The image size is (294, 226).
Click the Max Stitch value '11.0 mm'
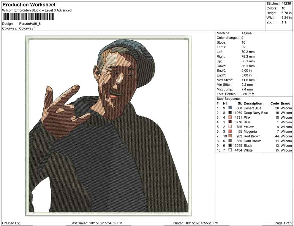(x=248, y=80)
